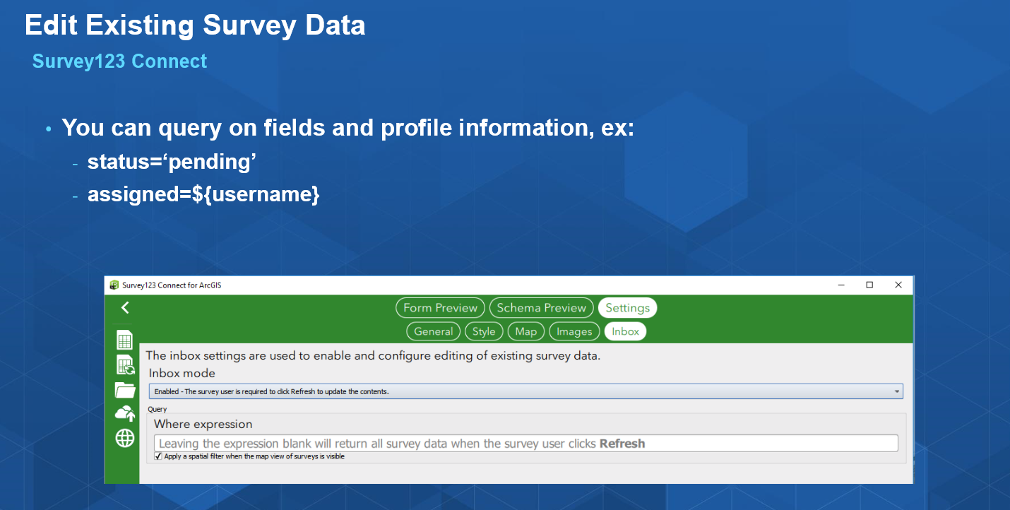Expand the Inbox mode dropdown
This screenshot has width=1010, height=510.
tap(525, 391)
